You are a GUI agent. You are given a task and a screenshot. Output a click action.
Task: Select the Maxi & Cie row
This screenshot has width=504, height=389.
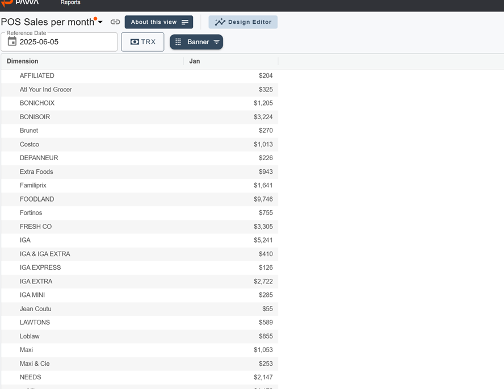pos(140,363)
